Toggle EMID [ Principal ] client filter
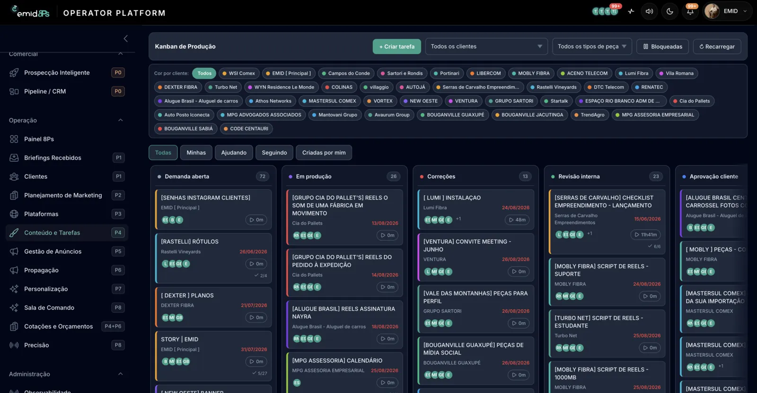 coord(289,73)
